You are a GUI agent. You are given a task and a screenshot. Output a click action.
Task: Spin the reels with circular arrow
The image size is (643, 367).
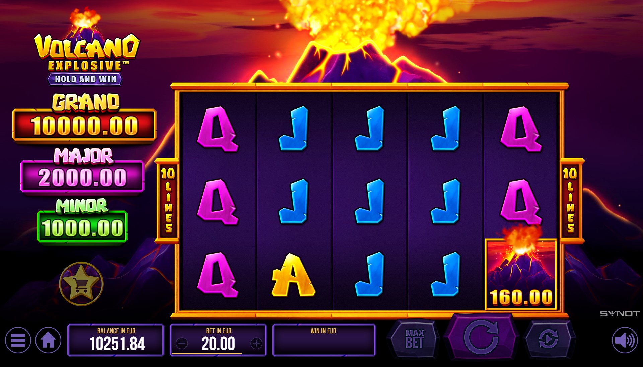coord(482,338)
